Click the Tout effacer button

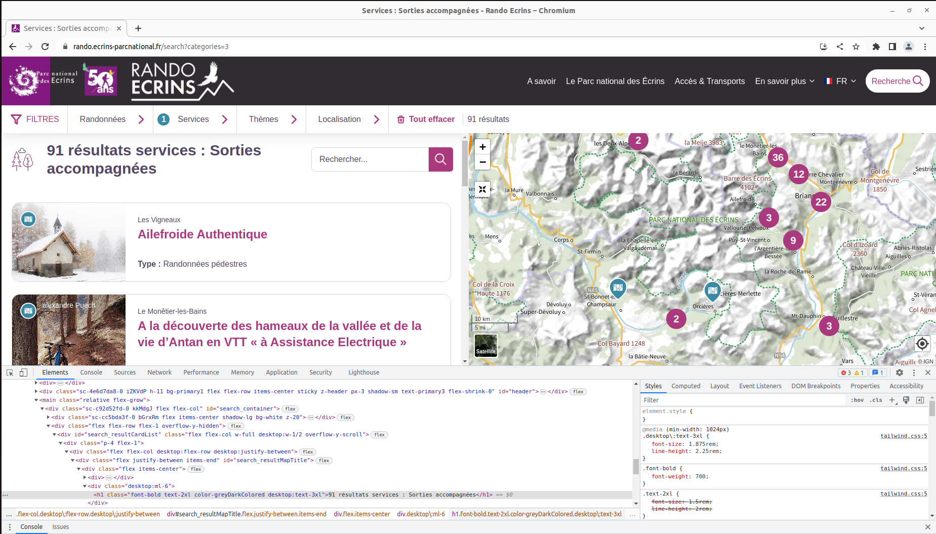click(431, 119)
